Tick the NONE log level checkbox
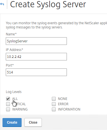Viewport: 107px width, 130px height. pyautogui.click(x=54, y=99)
